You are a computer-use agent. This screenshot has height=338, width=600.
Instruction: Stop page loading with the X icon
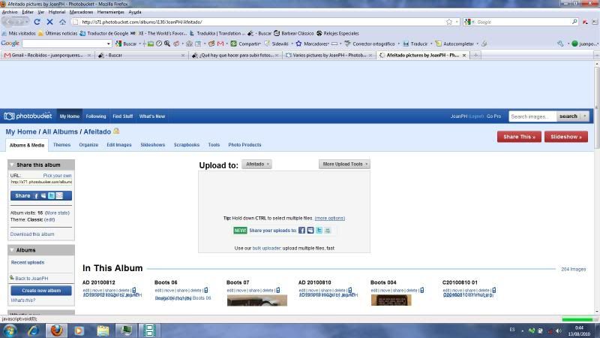click(49, 22)
